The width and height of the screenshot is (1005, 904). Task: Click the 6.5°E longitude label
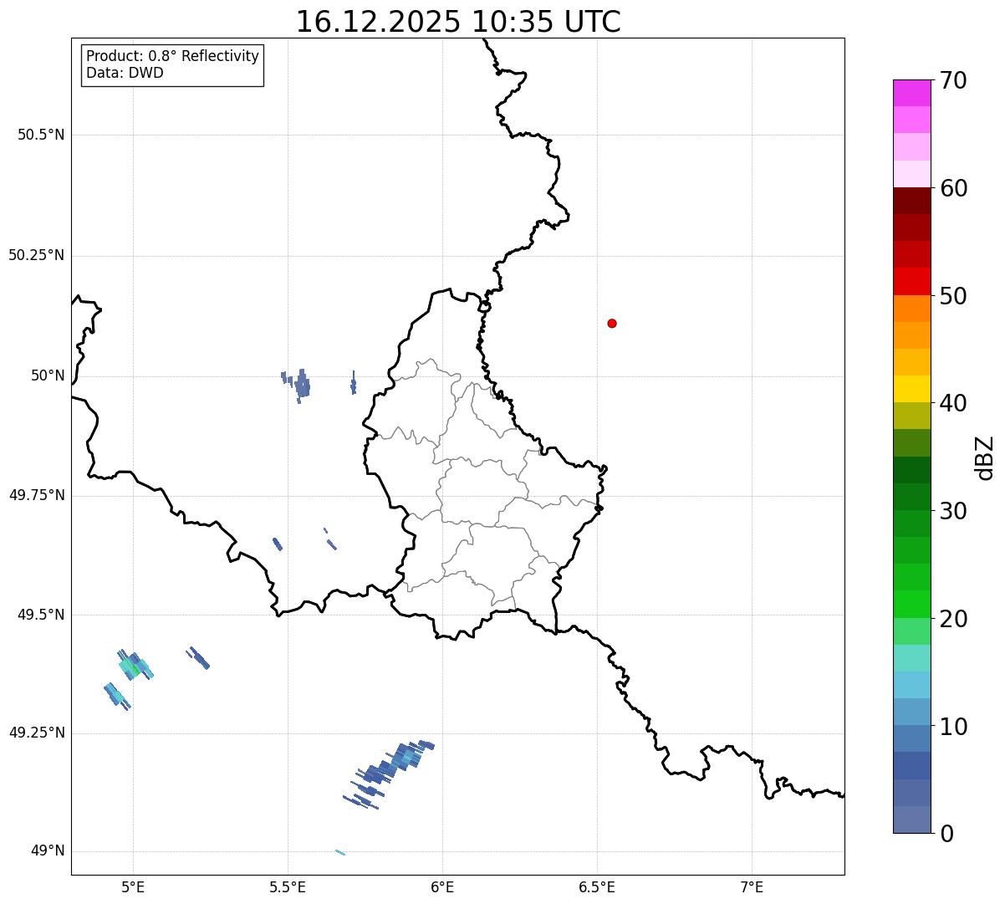(x=597, y=886)
